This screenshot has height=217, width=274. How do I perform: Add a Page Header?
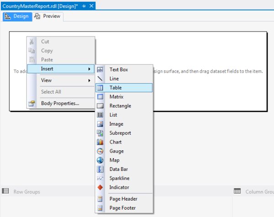(124, 199)
